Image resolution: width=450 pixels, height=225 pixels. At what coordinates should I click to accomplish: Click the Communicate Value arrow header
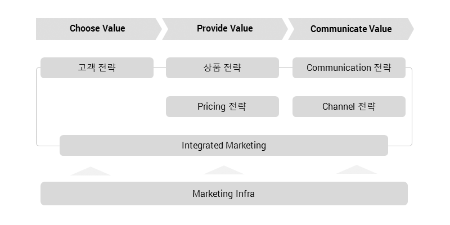coord(350,29)
